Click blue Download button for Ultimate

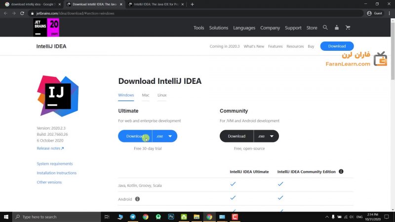pos(135,136)
